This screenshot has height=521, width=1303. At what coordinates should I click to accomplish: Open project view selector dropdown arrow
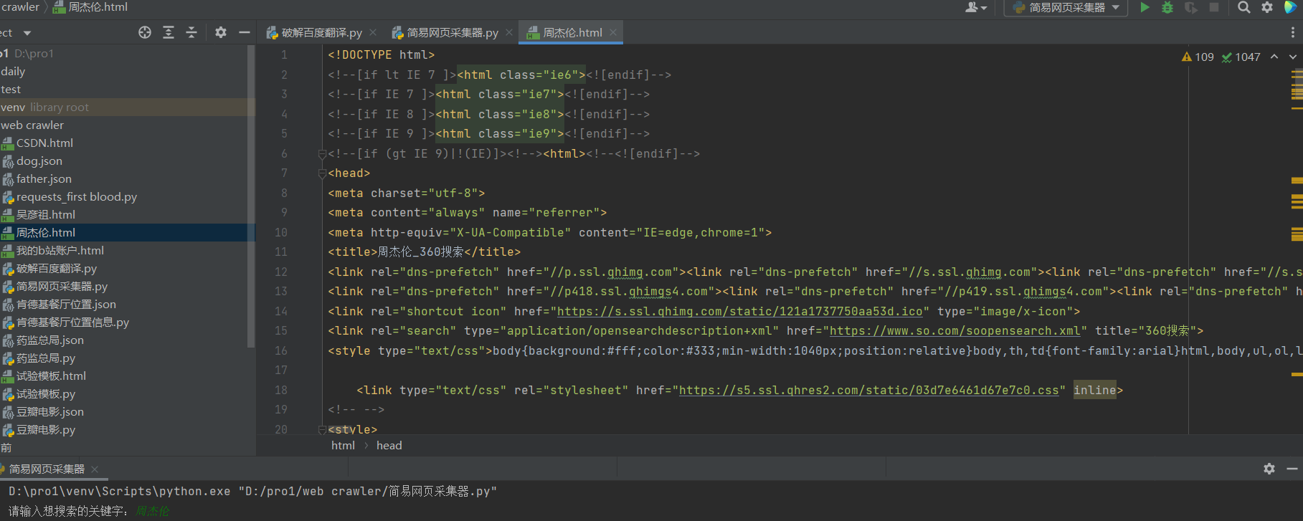(x=27, y=33)
